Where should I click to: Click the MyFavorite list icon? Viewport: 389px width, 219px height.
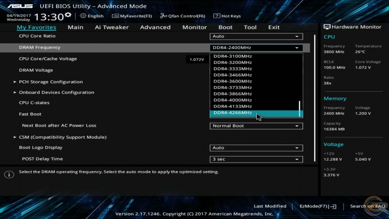click(x=115, y=16)
